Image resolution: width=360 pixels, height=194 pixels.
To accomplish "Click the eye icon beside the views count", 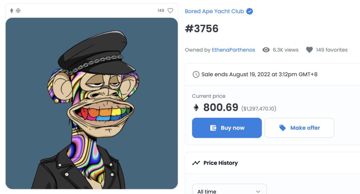I will tap(266, 50).
